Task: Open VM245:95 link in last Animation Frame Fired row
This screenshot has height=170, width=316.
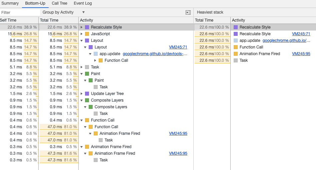Action: pos(178,153)
